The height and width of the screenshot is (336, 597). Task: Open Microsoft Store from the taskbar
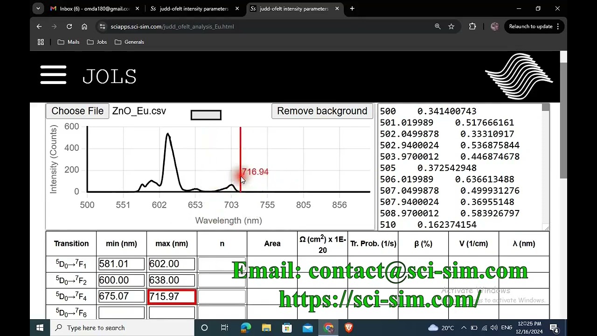tap(287, 328)
